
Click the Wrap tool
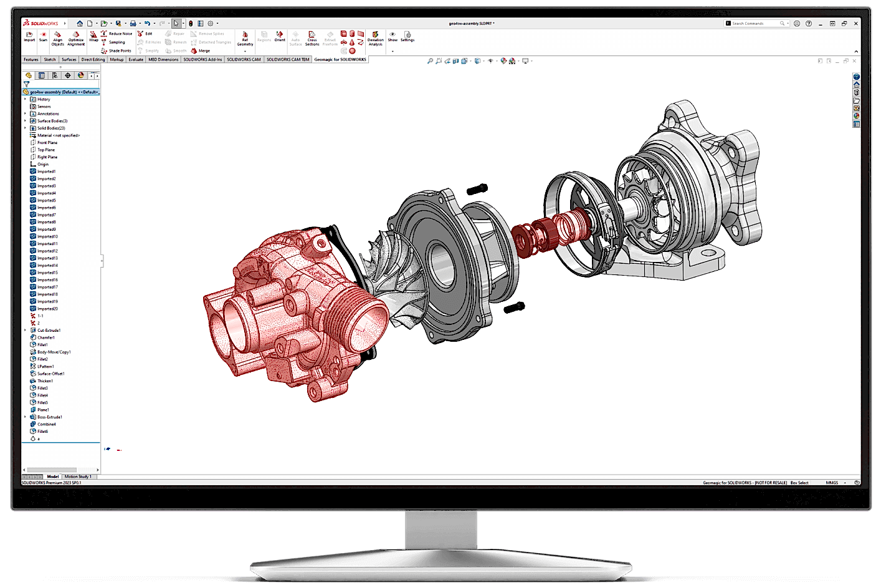(93, 37)
